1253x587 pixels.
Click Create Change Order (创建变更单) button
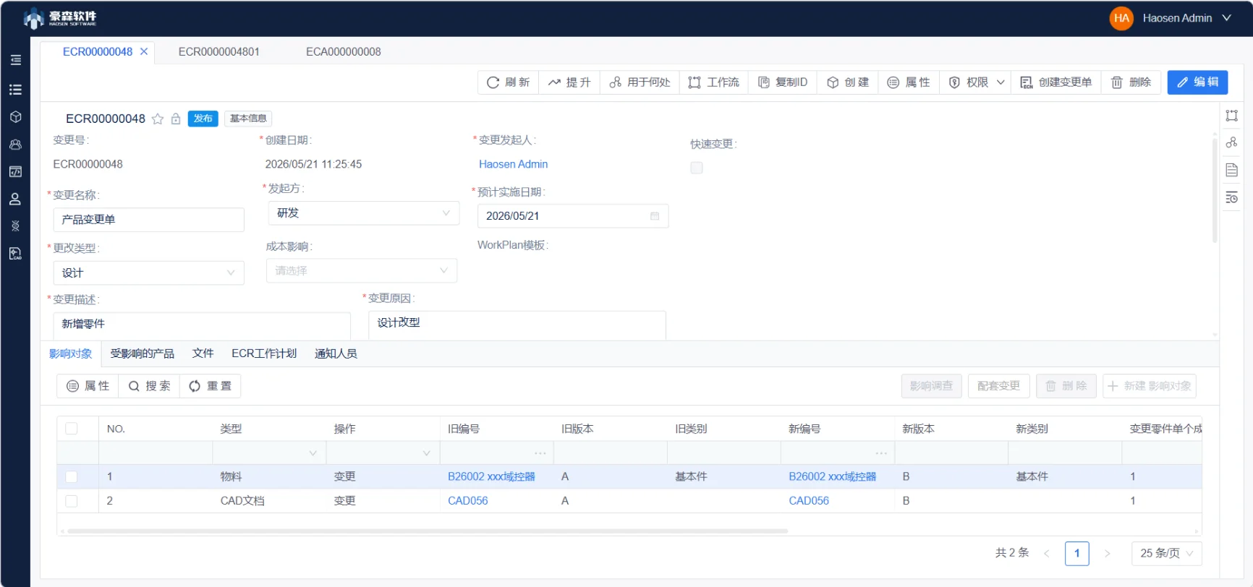pos(1056,82)
